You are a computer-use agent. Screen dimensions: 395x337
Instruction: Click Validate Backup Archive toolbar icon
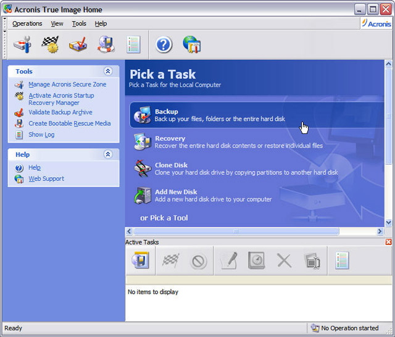(x=78, y=44)
